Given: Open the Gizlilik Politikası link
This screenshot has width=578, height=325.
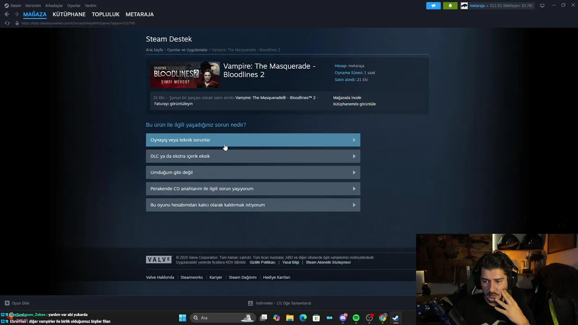Looking at the screenshot, I should (x=262, y=262).
